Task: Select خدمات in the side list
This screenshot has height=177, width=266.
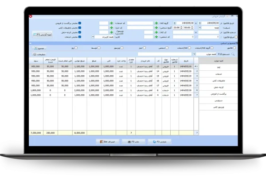Action: [x=218, y=74]
